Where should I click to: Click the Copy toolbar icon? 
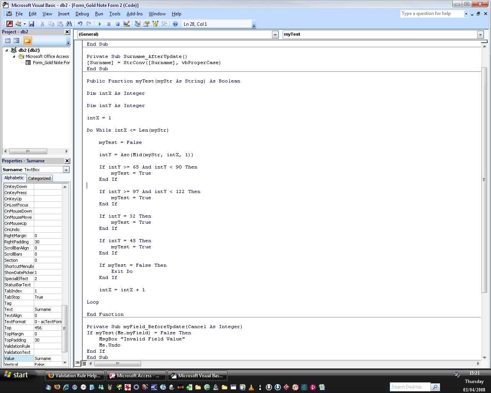click(x=51, y=24)
